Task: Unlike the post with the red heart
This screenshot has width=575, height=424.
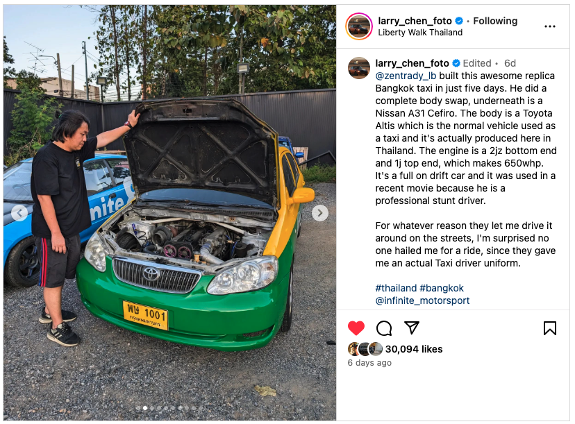Action: pyautogui.click(x=356, y=328)
